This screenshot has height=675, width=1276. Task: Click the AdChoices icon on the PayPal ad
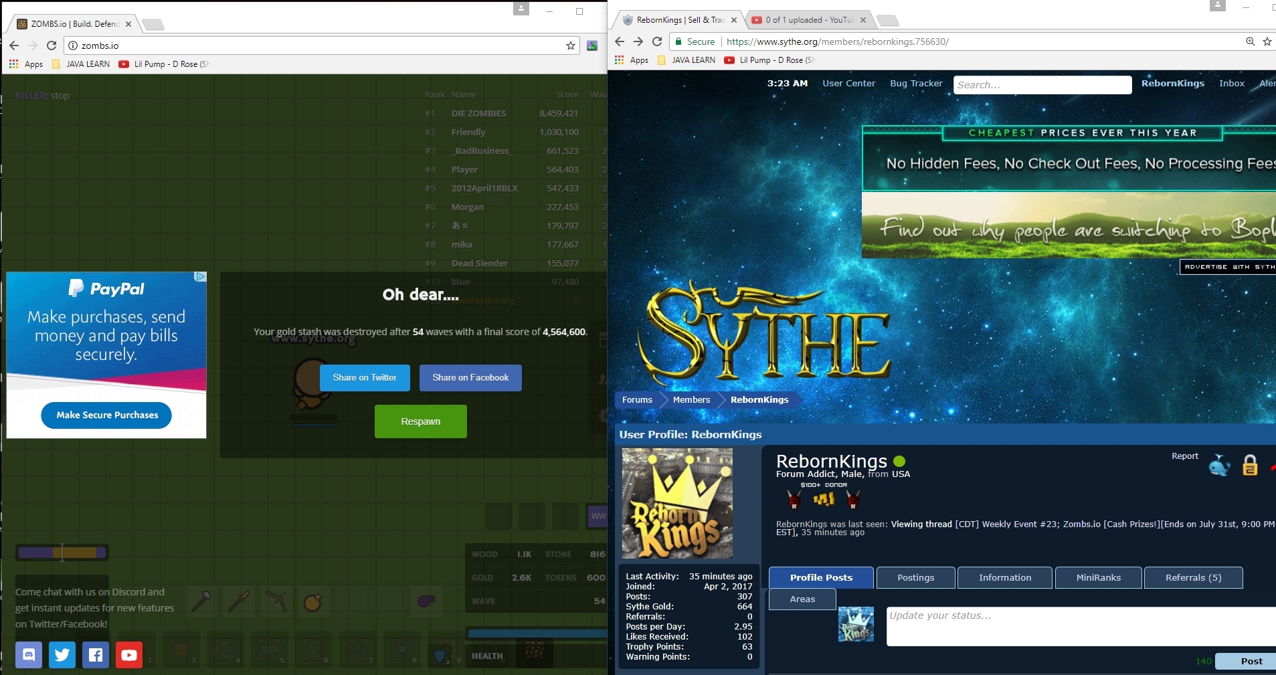click(x=200, y=277)
